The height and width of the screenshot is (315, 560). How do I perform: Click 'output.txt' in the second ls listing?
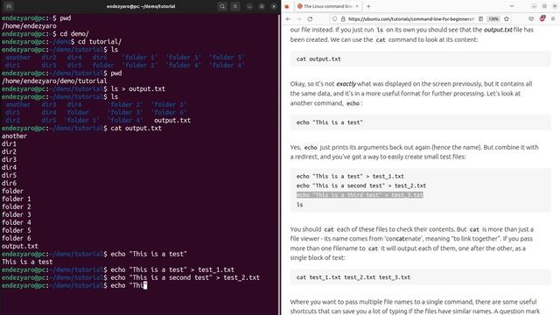click(172, 120)
